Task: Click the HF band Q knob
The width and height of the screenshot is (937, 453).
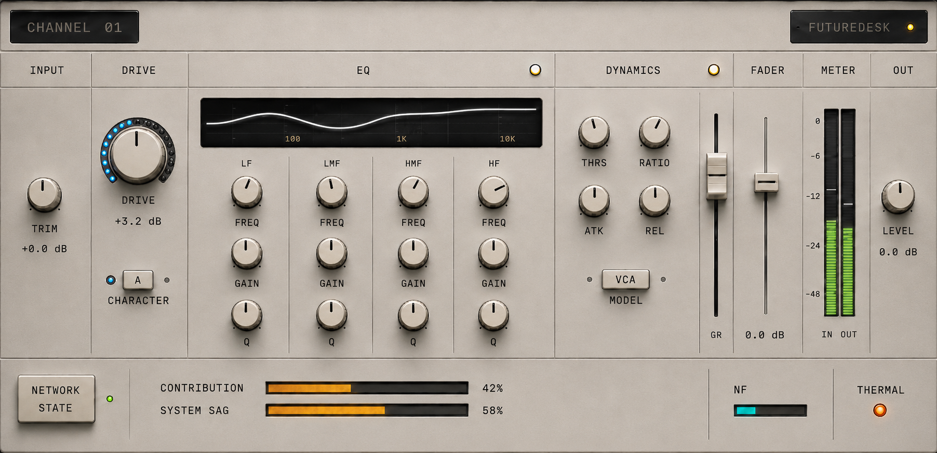Action: 493,315
